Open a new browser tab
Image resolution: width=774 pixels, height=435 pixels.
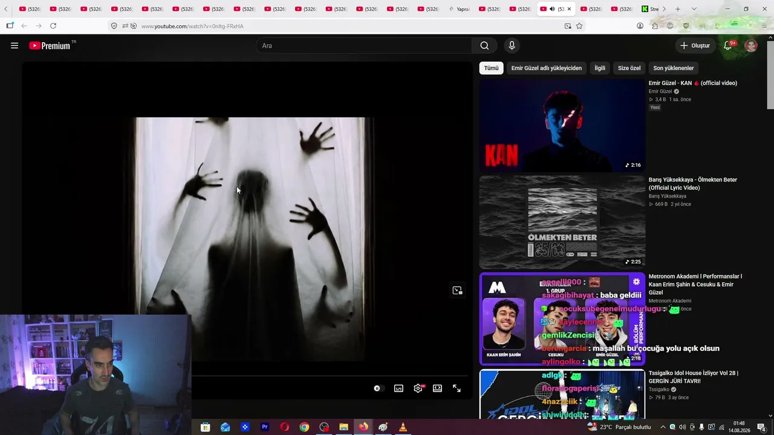tap(678, 9)
